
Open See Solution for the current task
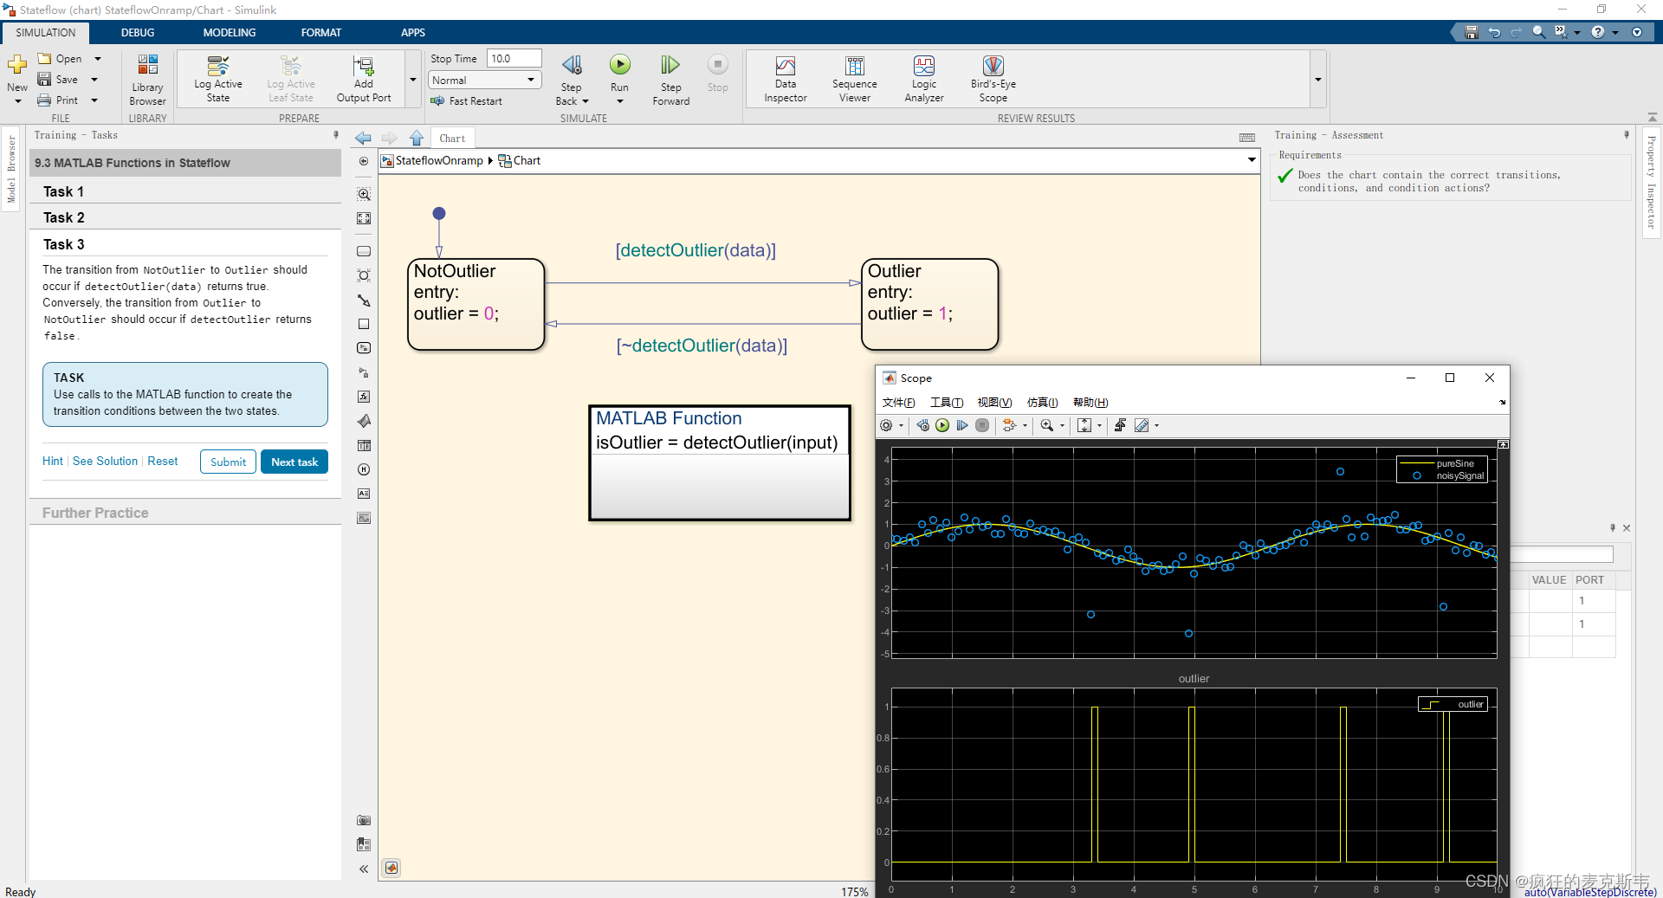[x=105, y=461]
